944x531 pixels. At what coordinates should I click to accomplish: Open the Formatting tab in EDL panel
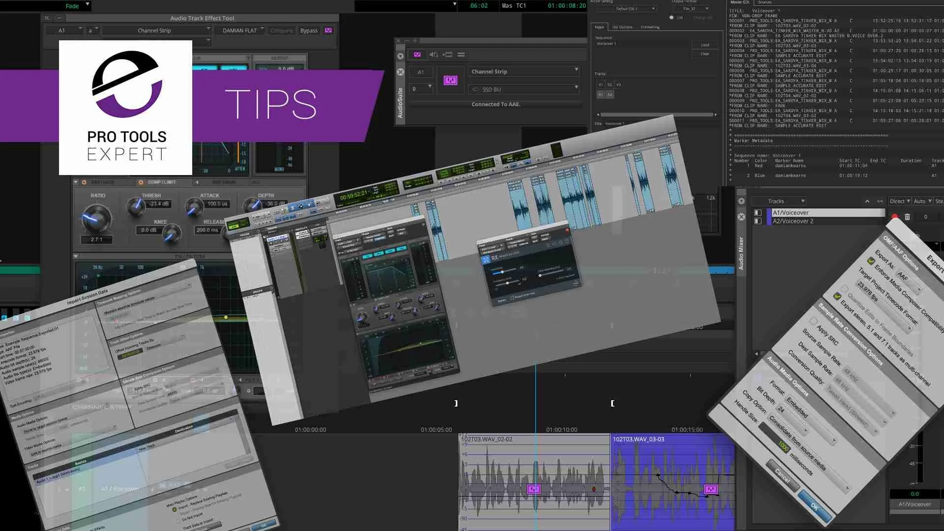pyautogui.click(x=650, y=27)
